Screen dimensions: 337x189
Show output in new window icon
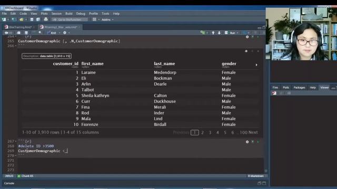pos(246,51)
